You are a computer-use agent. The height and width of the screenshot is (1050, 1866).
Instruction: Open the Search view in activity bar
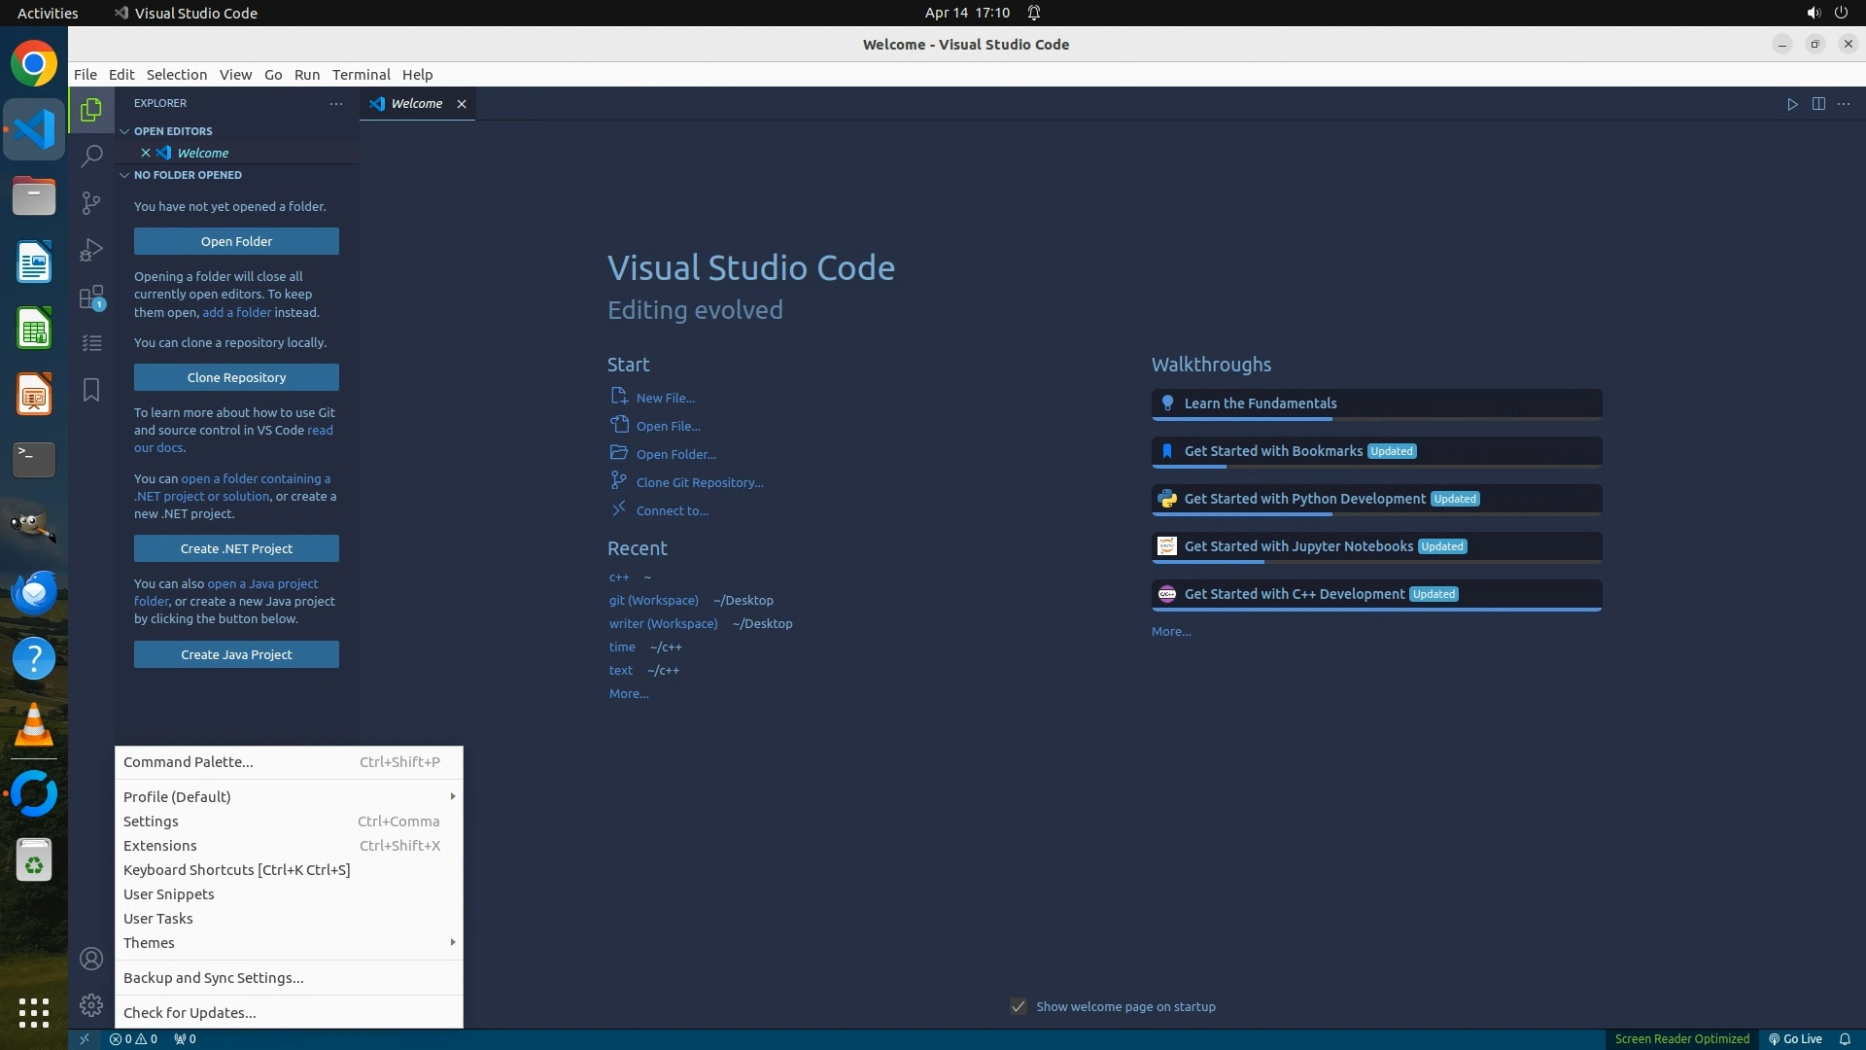coord(91,156)
